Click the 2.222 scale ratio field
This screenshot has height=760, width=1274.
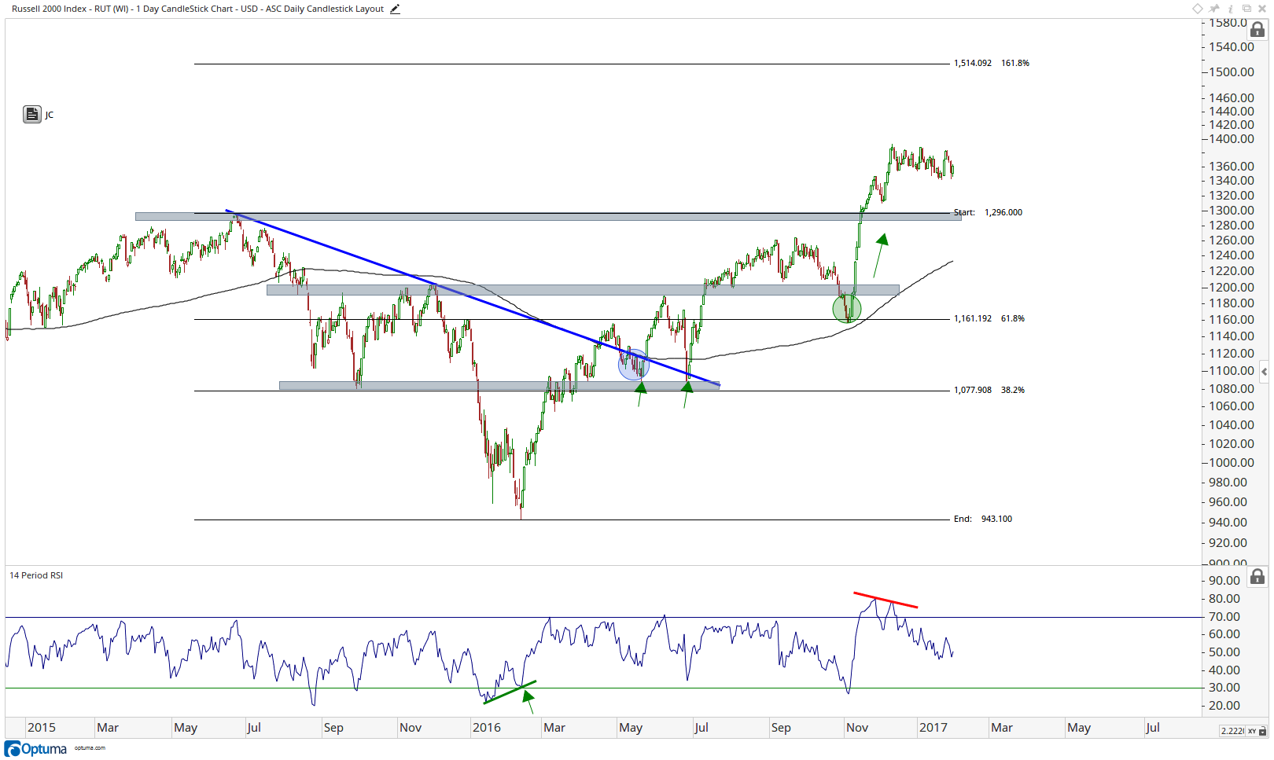click(x=1232, y=731)
